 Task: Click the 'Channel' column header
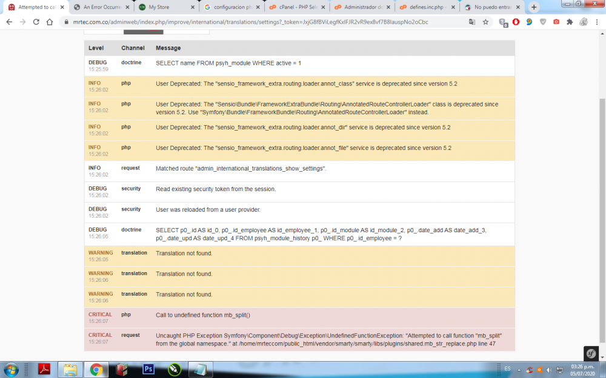(133, 48)
